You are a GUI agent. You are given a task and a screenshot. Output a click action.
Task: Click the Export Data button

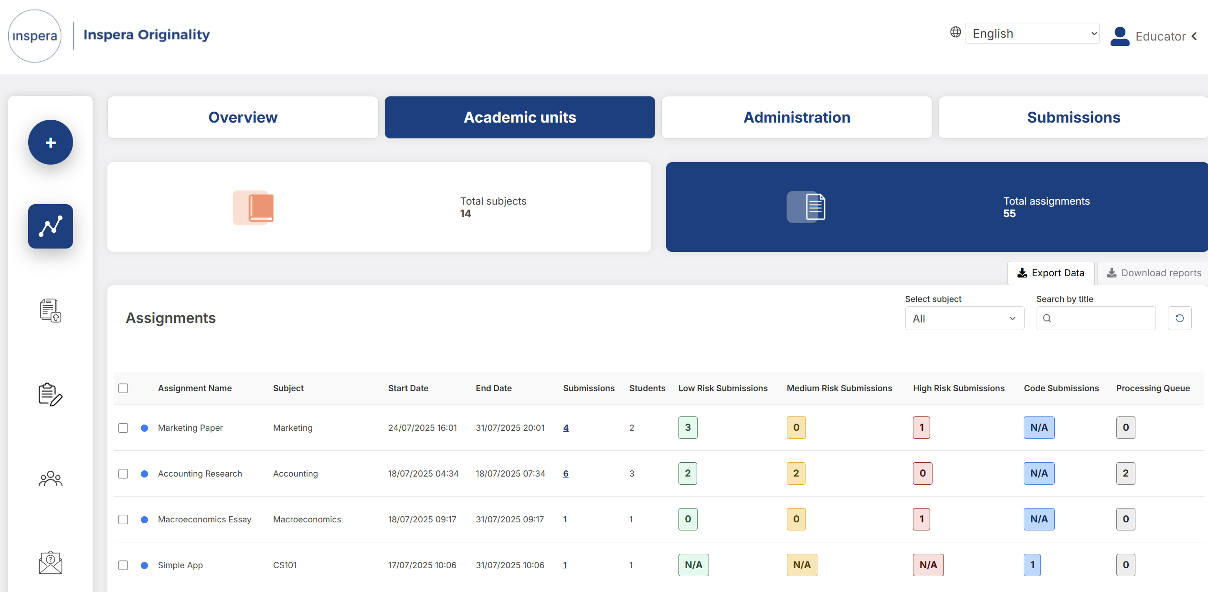(1051, 273)
